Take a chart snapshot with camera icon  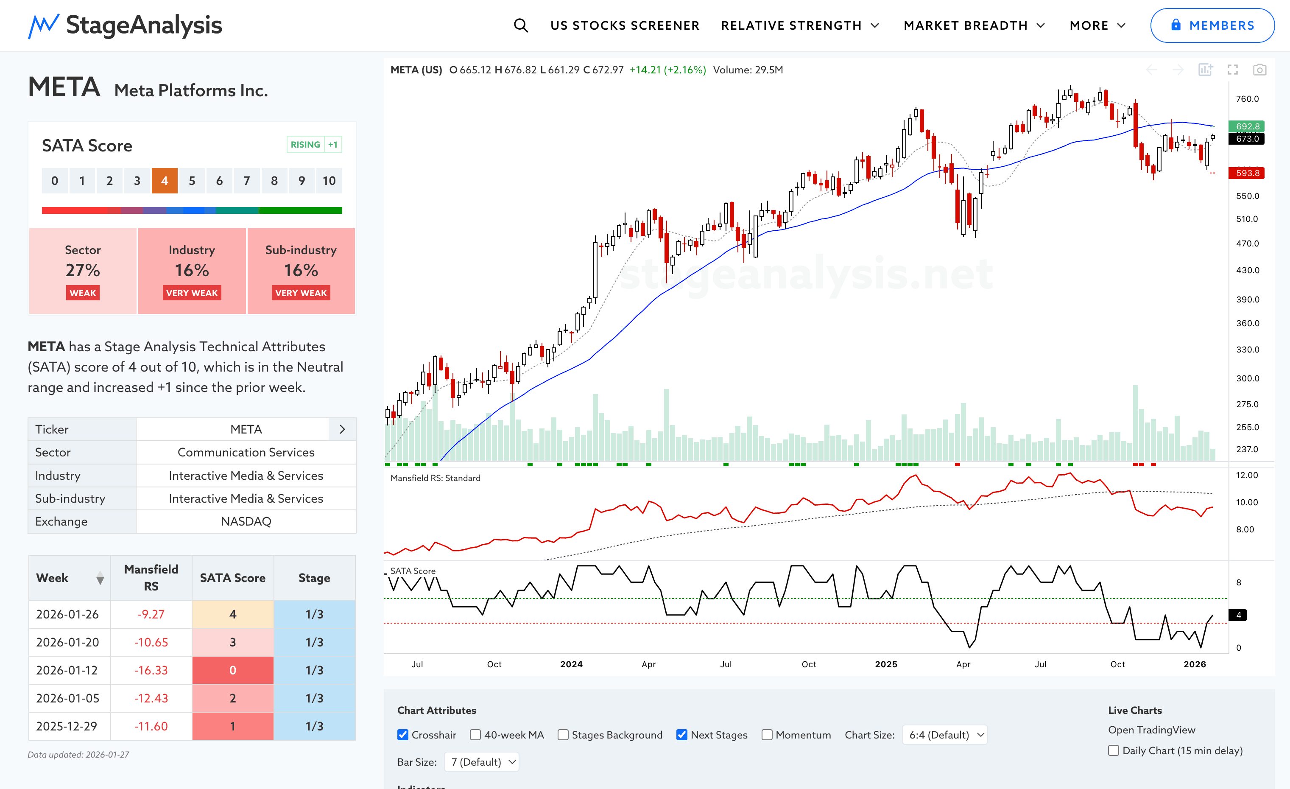click(1259, 70)
